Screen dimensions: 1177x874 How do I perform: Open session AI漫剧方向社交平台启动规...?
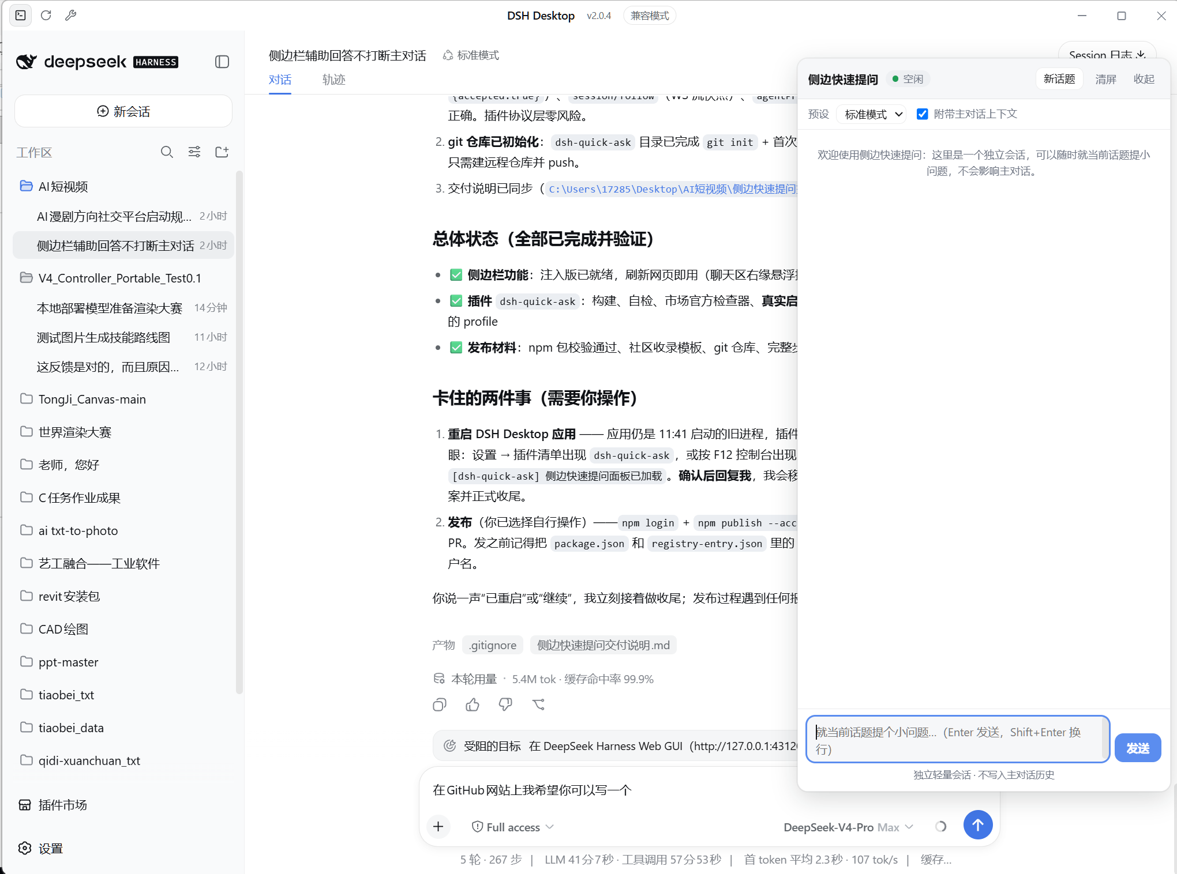(123, 216)
